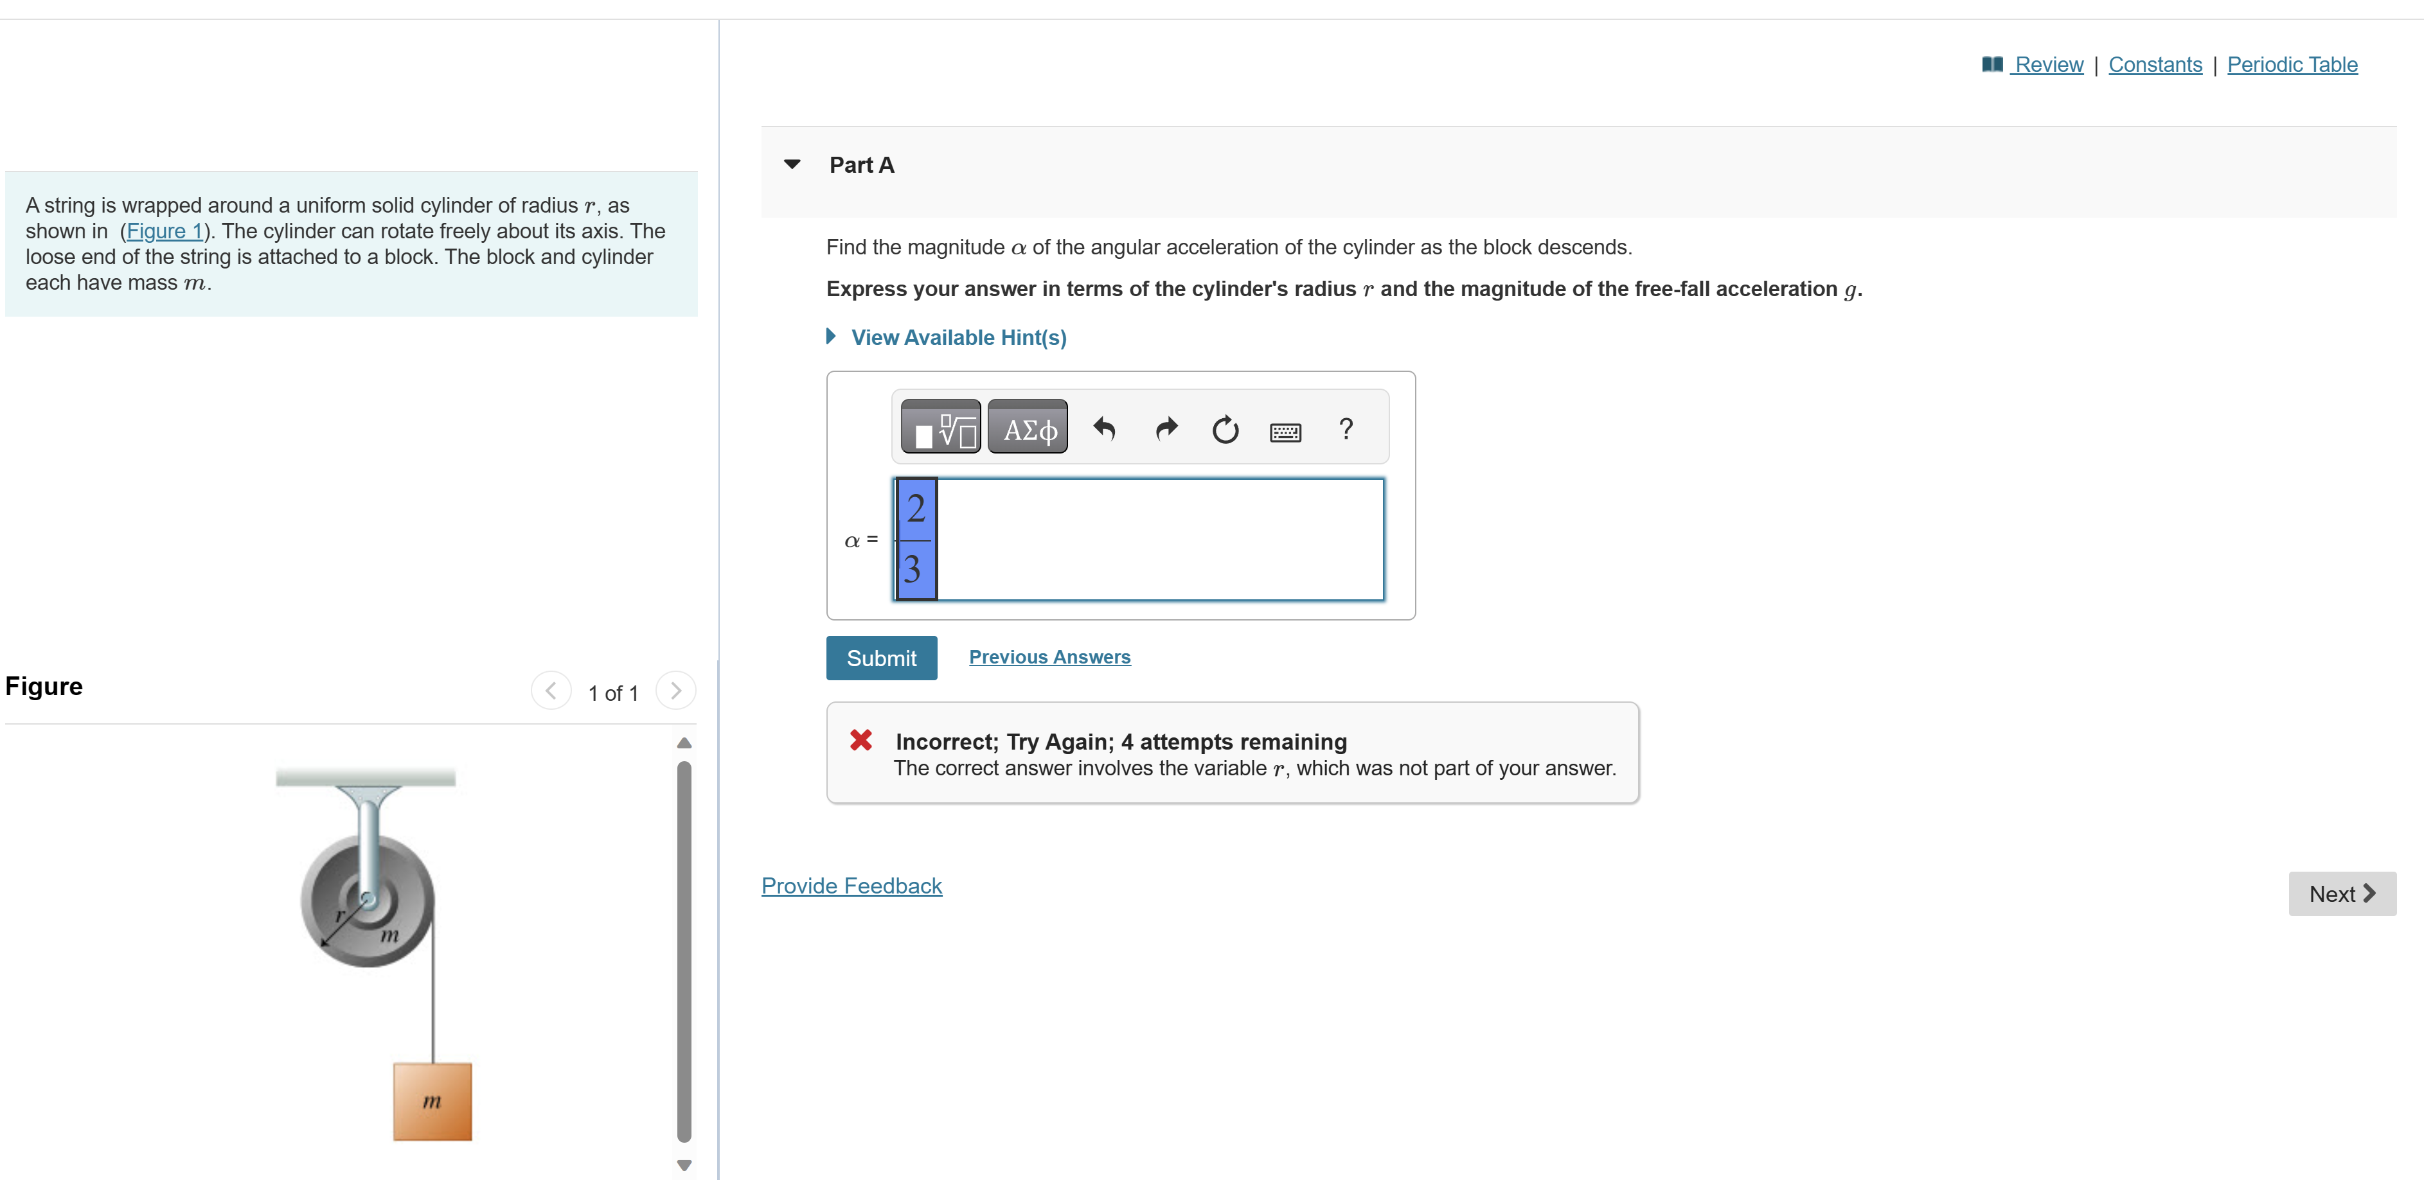The width and height of the screenshot is (2424, 1180).
Task: Click the figure scroll-down arrow
Action: (684, 1165)
